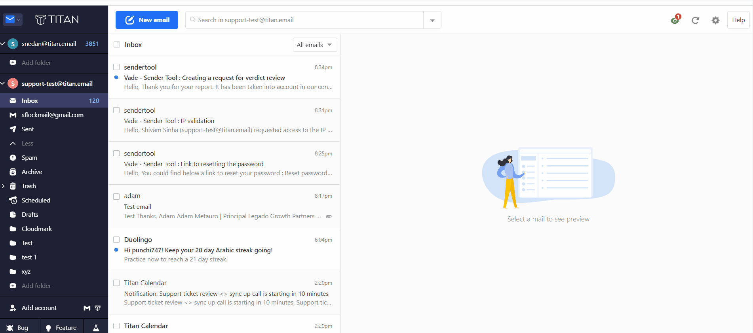This screenshot has height=333, width=753.
Task: Click the Titan logo
Action: click(x=57, y=20)
